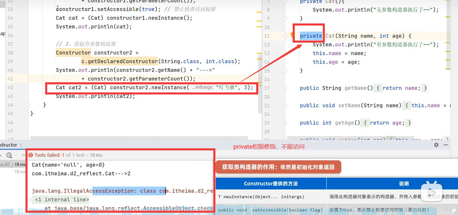
Task: Click the left editor's horizontal scrollbar
Action: pyautogui.click(x=139, y=138)
